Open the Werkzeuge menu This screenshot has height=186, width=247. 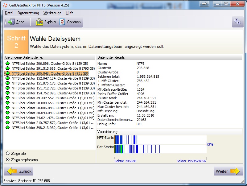[52, 13]
